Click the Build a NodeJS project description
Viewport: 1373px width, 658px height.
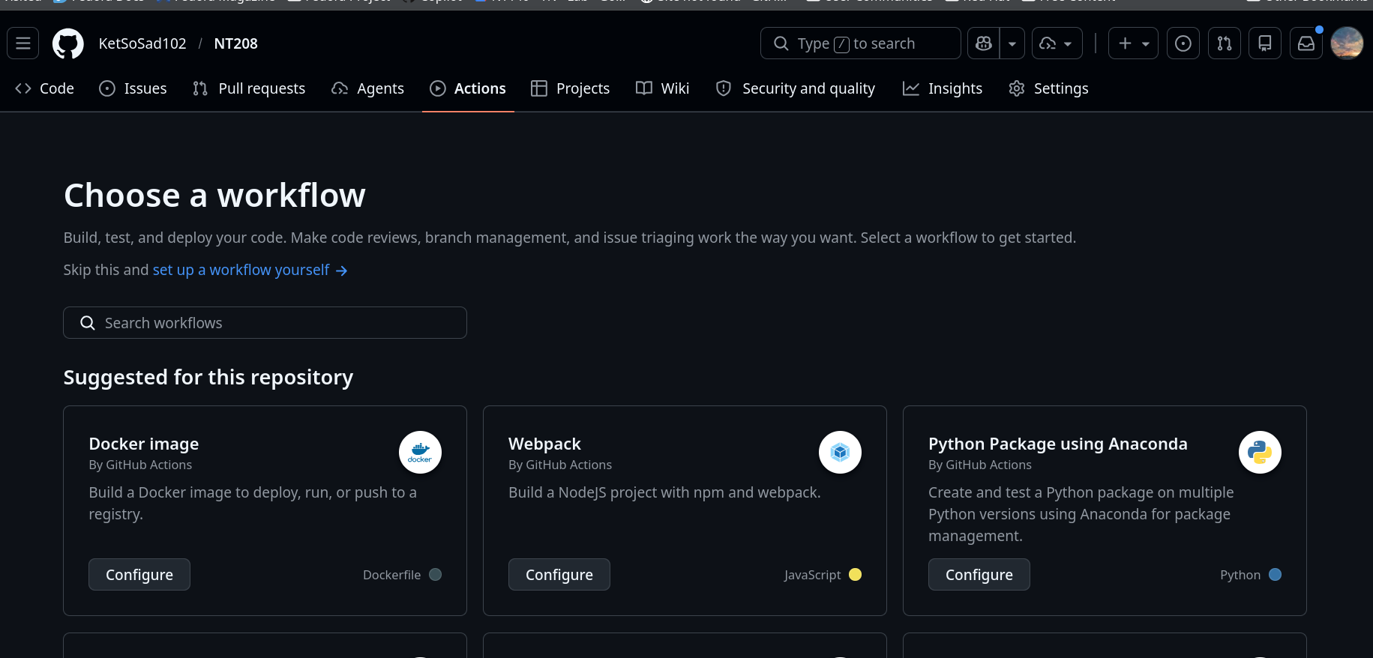(664, 492)
